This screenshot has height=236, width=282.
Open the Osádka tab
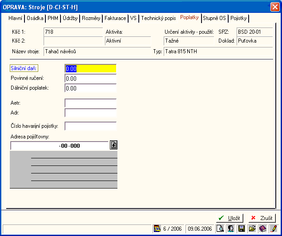(x=35, y=18)
